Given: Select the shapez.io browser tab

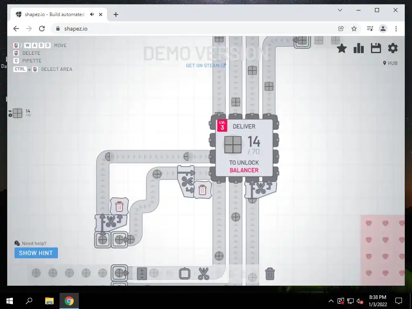Looking at the screenshot, I should pos(59,14).
